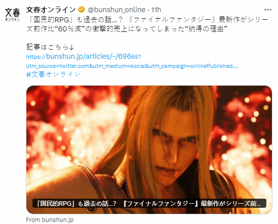278x224 pixels.
Task: Follow the bunshun.jp/articles/-/69665 link
Action: pyautogui.click(x=84, y=56)
